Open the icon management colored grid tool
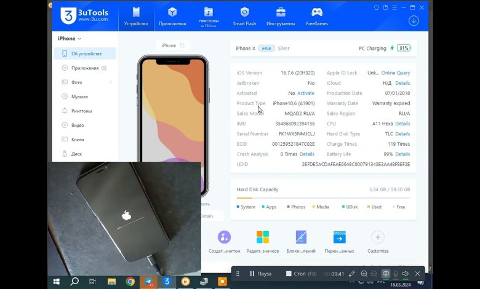Screen dimensions: 480x289 [x=263, y=237]
